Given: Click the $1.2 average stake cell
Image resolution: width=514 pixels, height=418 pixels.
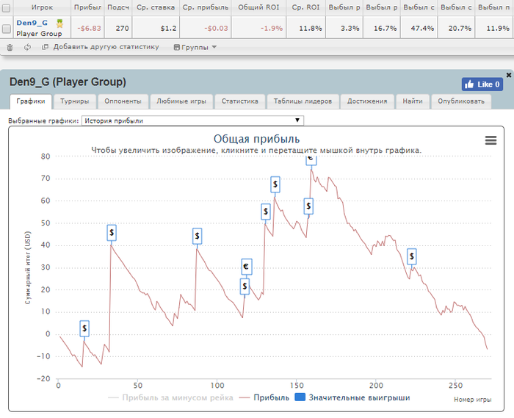Looking at the screenshot, I should pyautogui.click(x=156, y=28).
